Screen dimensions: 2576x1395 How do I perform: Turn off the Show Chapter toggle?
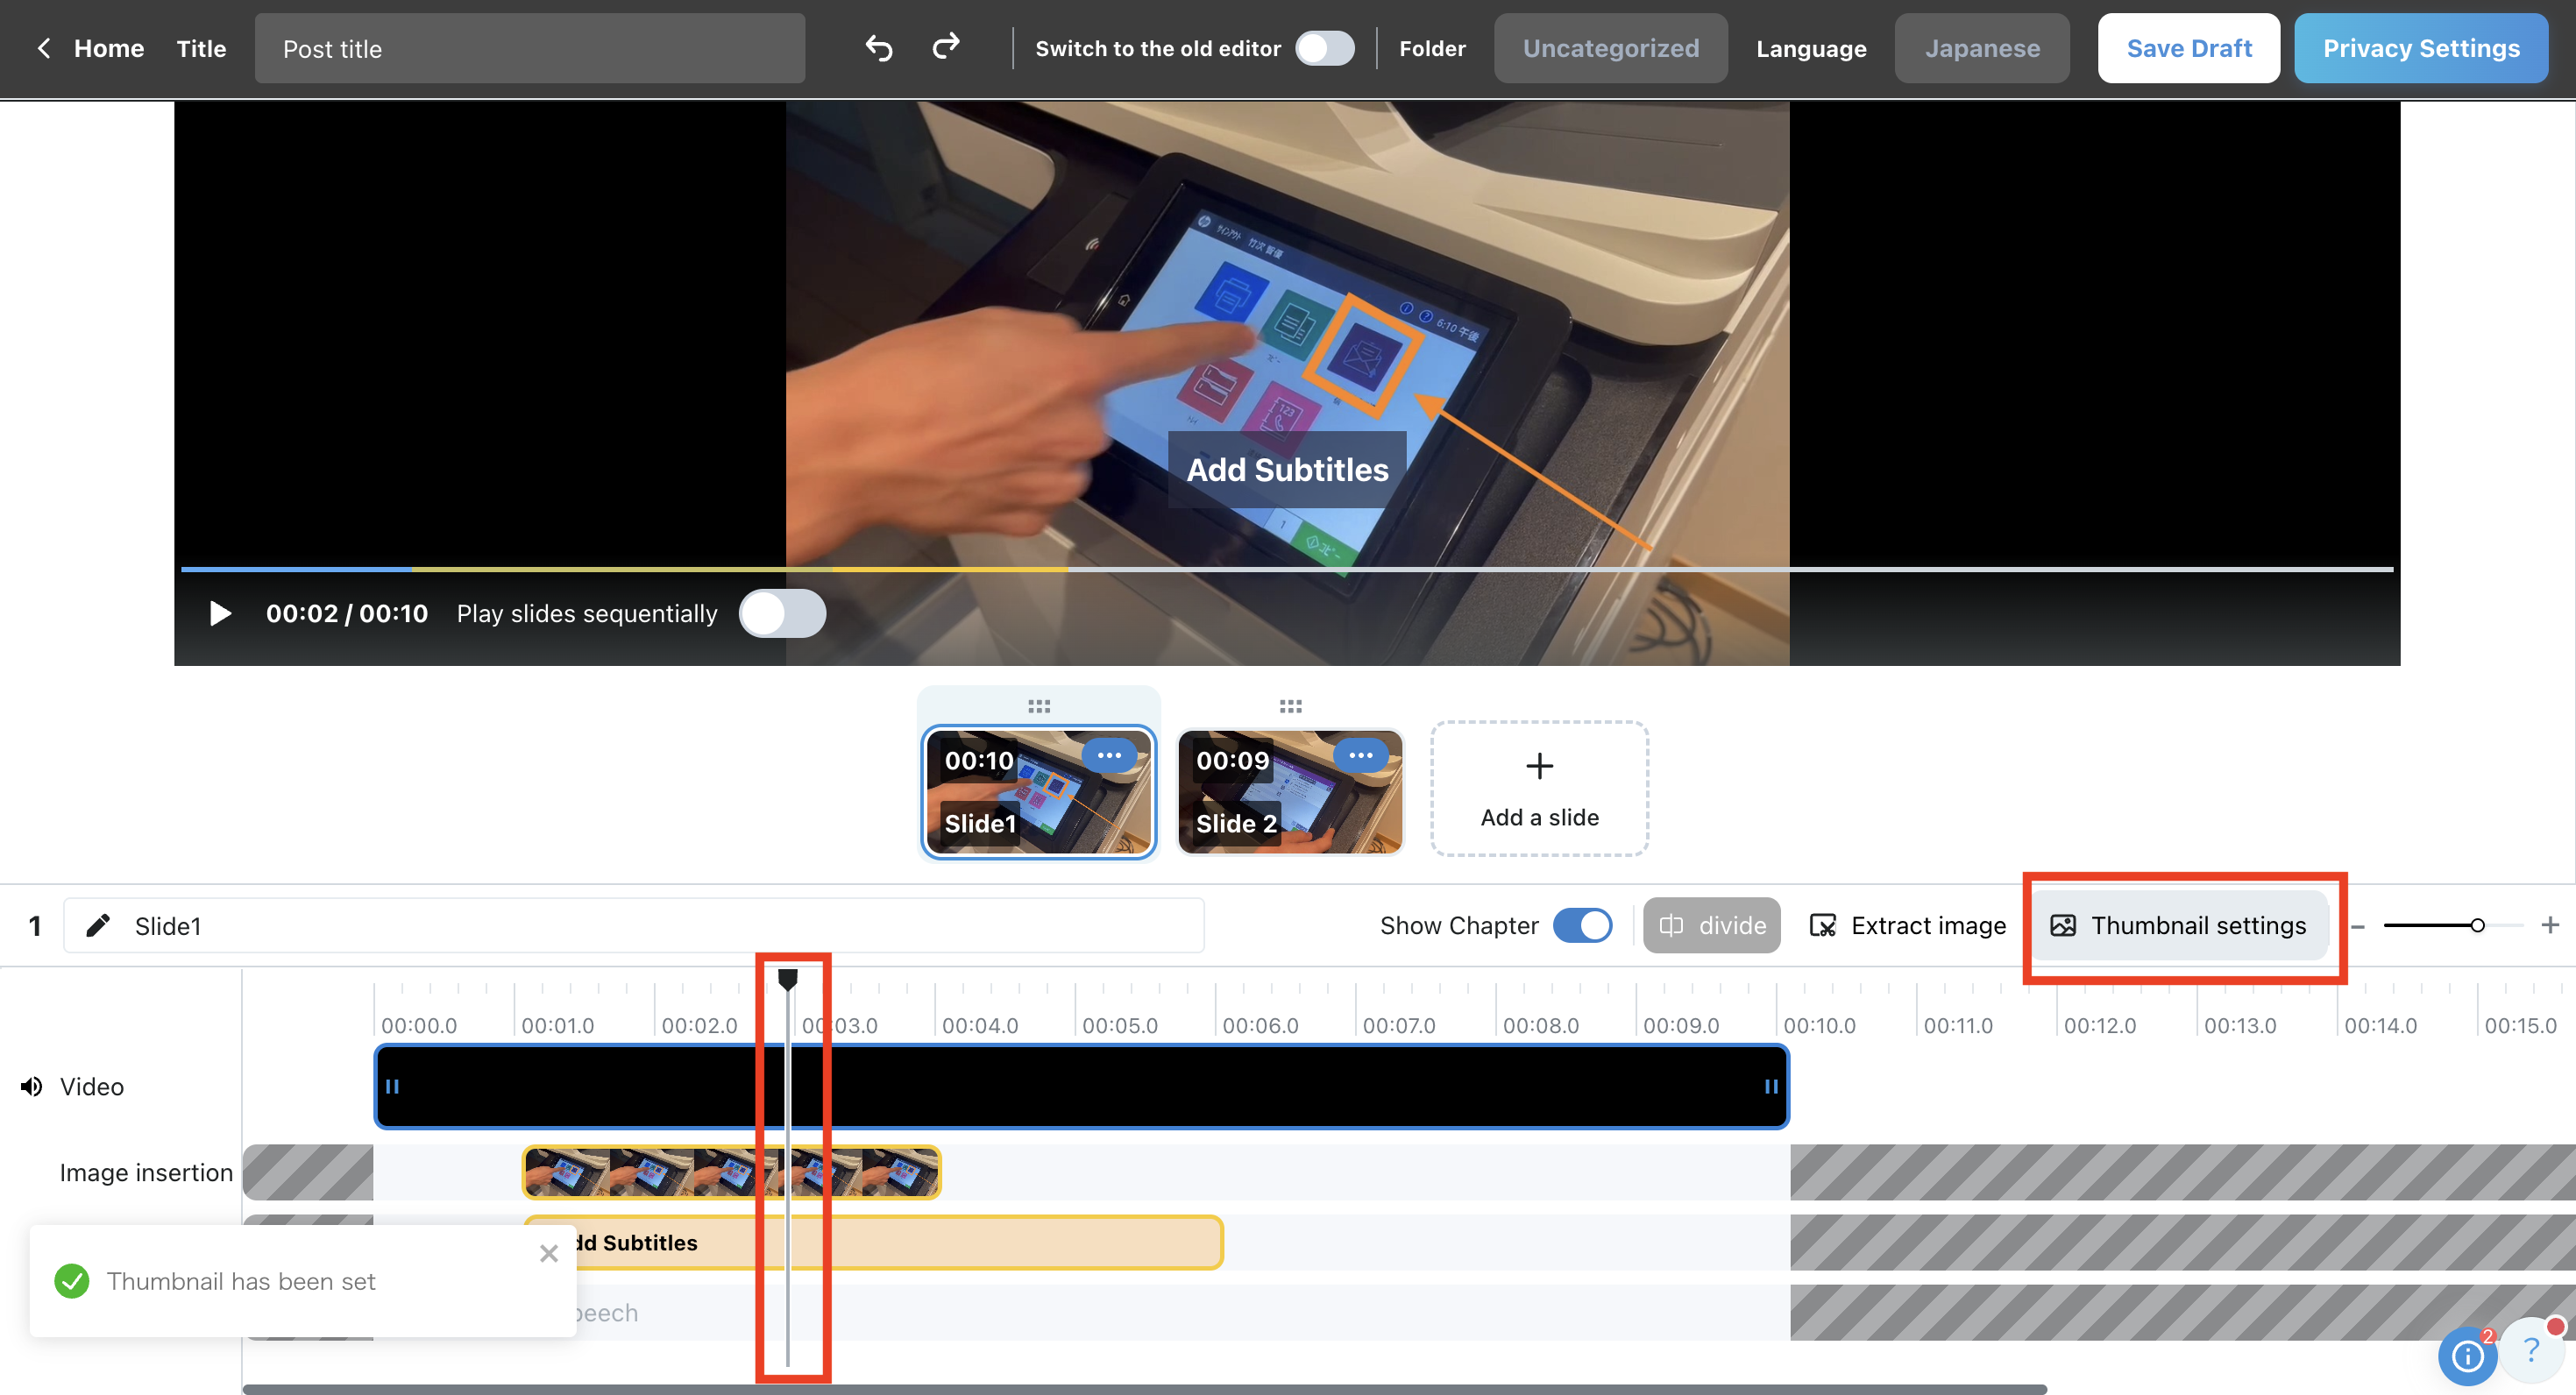1582,925
